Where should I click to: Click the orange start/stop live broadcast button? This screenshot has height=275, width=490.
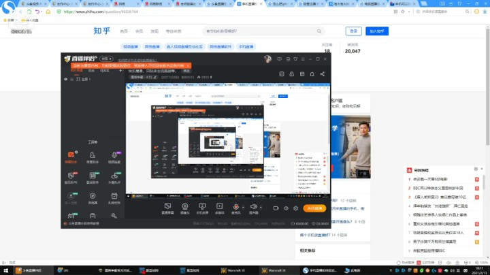314,208
